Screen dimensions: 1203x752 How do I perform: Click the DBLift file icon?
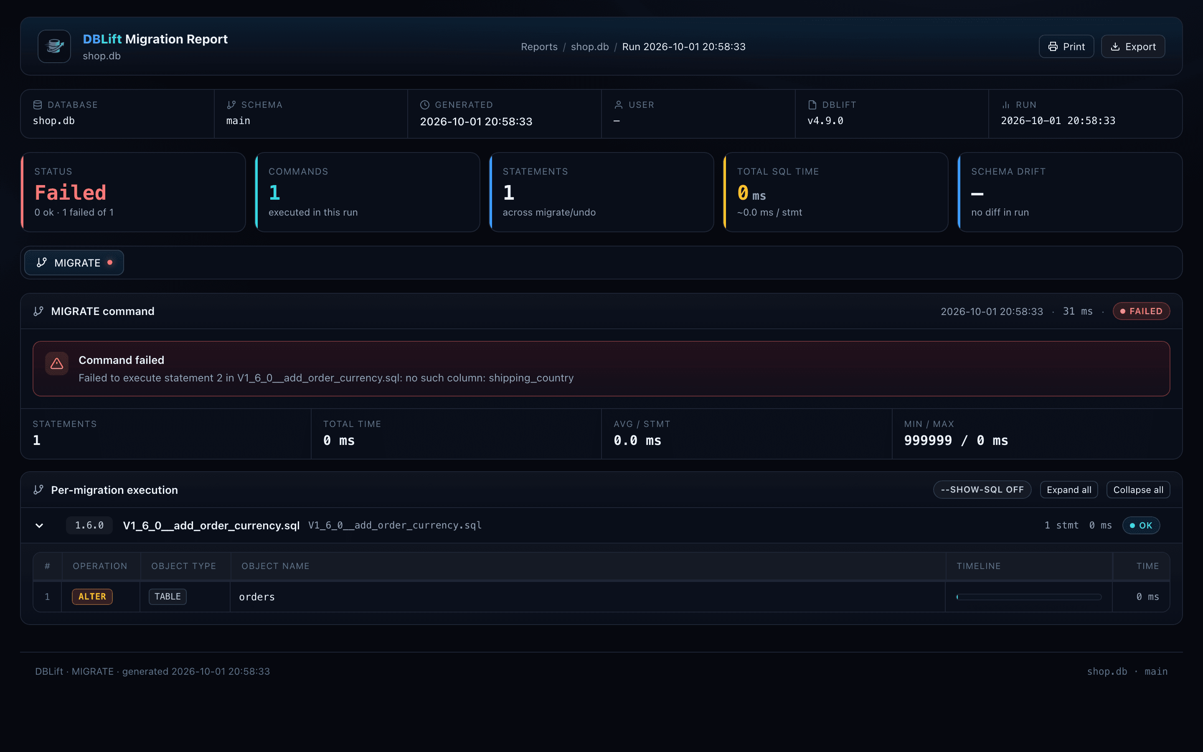coord(812,104)
